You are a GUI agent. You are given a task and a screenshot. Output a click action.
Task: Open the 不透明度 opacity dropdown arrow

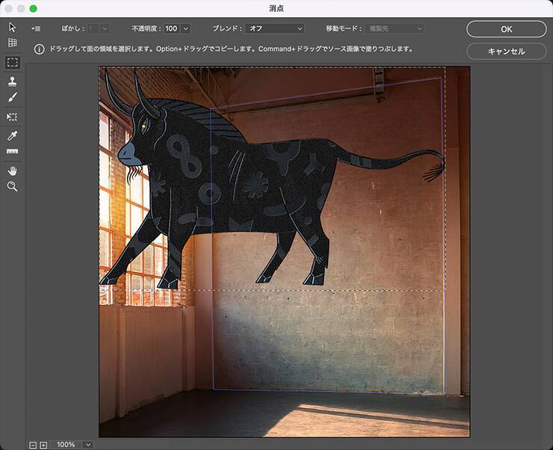click(x=185, y=28)
